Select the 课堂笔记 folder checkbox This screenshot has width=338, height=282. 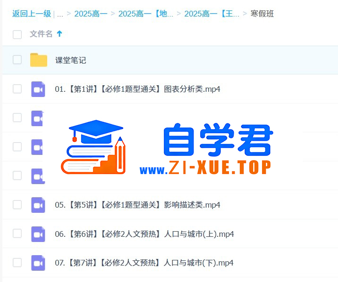pos(17,60)
